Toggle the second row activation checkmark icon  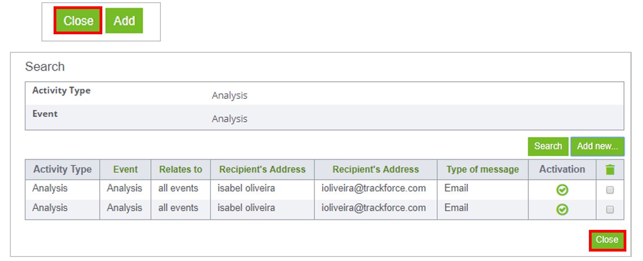click(x=562, y=210)
